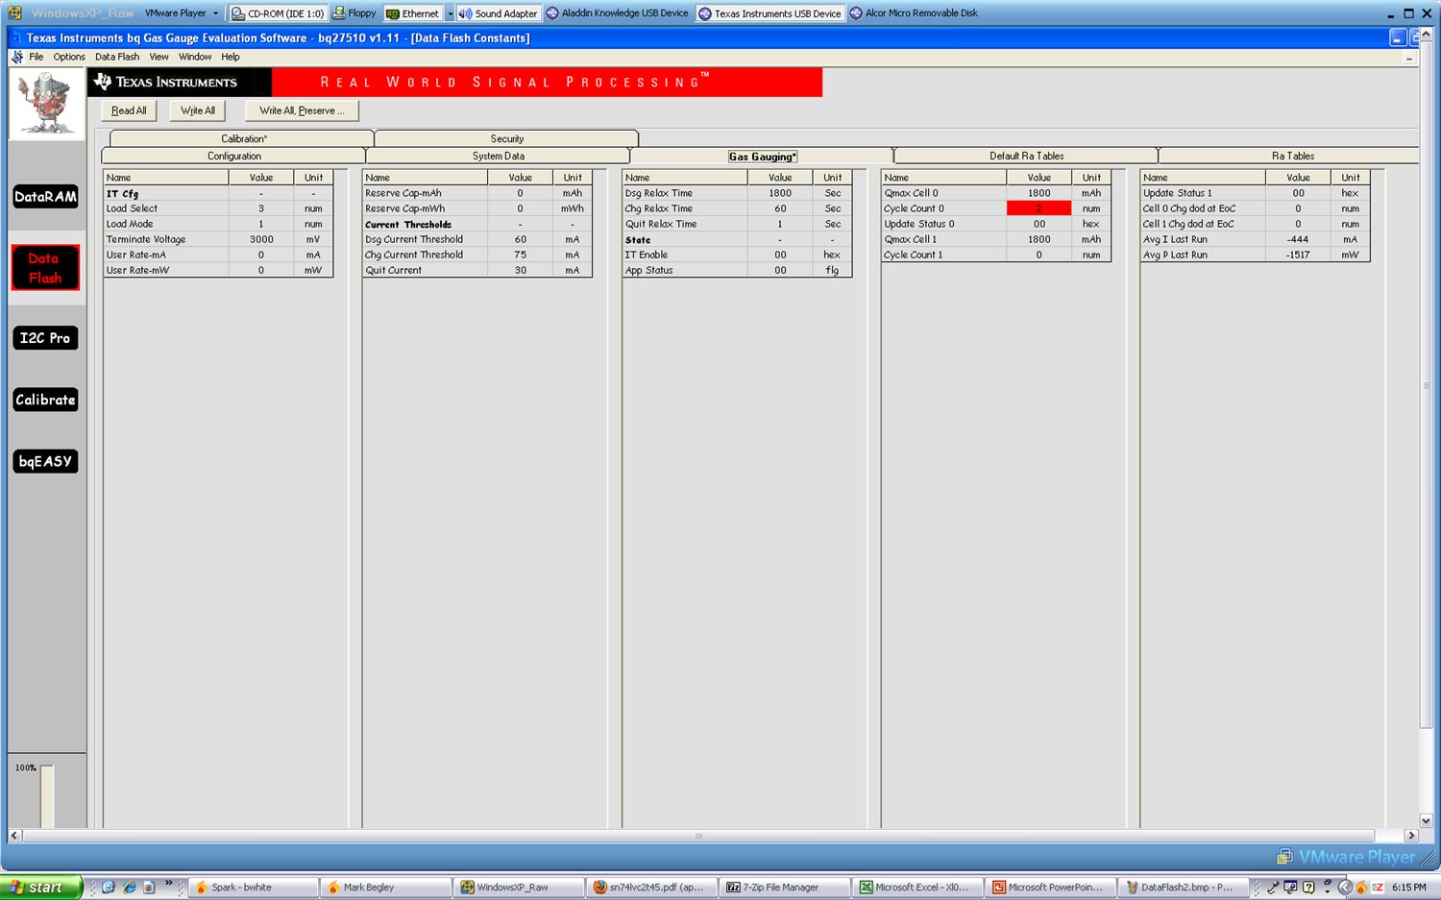1441x900 pixels.
Task: Launch Internet Explorer from quick launch
Action: click(129, 888)
